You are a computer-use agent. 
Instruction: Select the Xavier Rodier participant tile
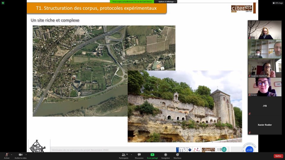pyautogui.click(x=265, y=125)
